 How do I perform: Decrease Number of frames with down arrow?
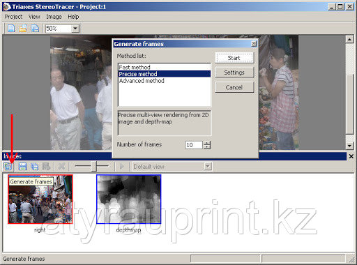pos(207,147)
